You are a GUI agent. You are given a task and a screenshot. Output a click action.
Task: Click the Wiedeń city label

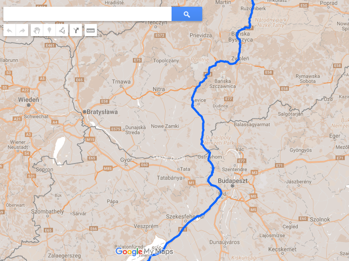point(29,100)
